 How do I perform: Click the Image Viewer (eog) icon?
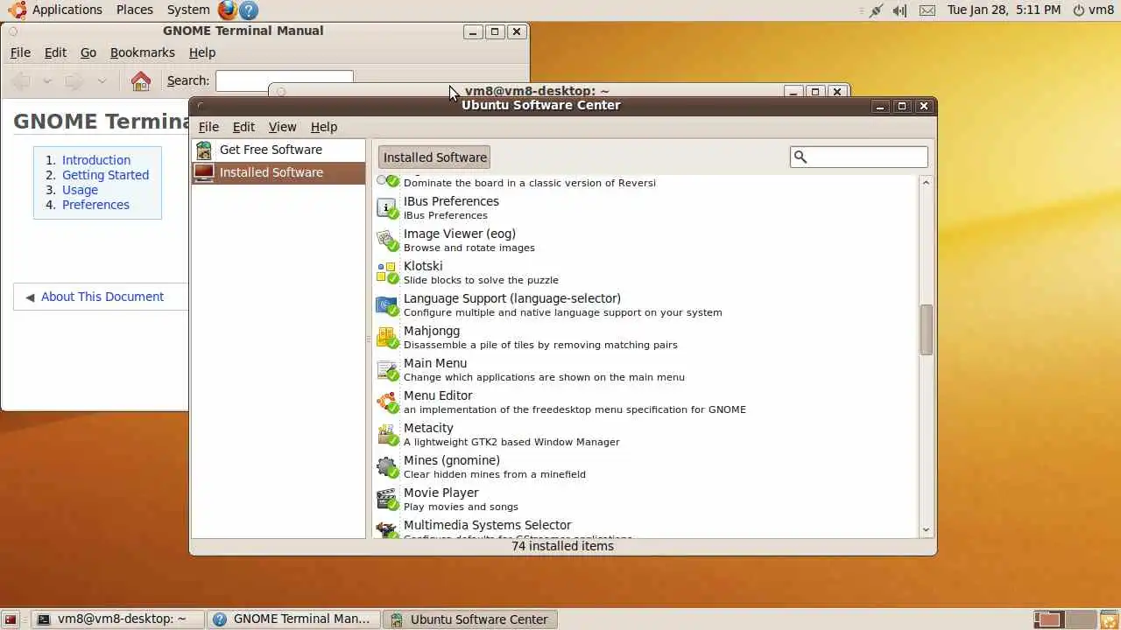click(387, 241)
